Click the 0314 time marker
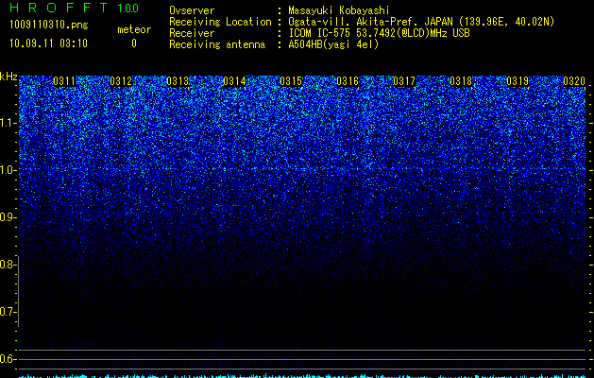Image resolution: width=594 pixels, height=378 pixels. (234, 81)
